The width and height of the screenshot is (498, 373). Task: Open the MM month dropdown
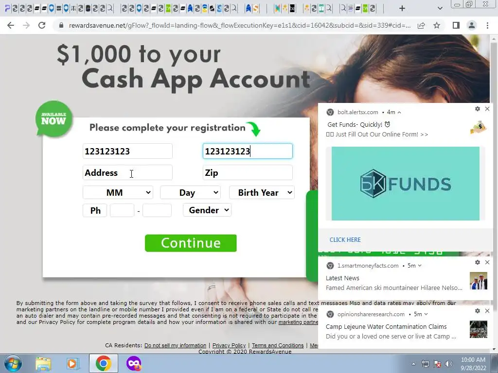click(x=118, y=192)
